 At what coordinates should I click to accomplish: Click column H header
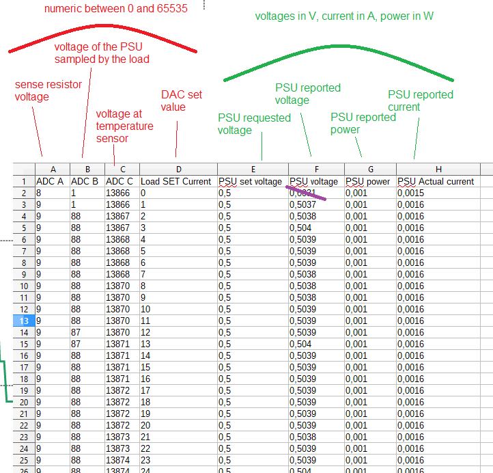coord(438,170)
